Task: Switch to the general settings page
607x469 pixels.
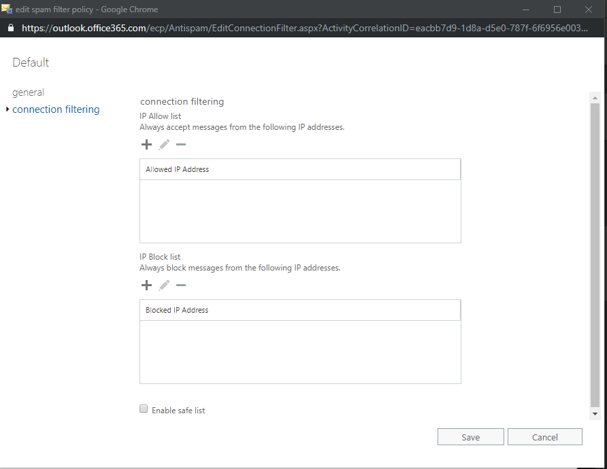Action: (x=28, y=92)
